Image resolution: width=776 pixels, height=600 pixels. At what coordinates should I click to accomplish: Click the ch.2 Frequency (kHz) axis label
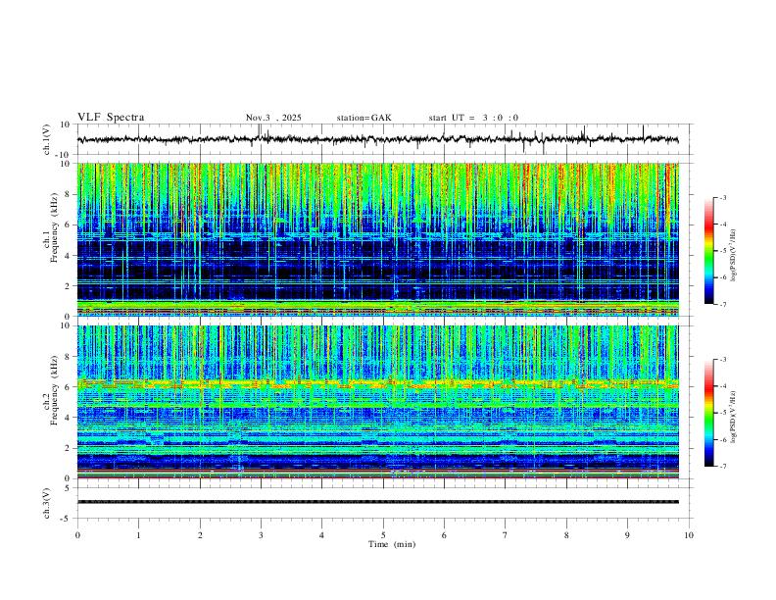[51, 390]
